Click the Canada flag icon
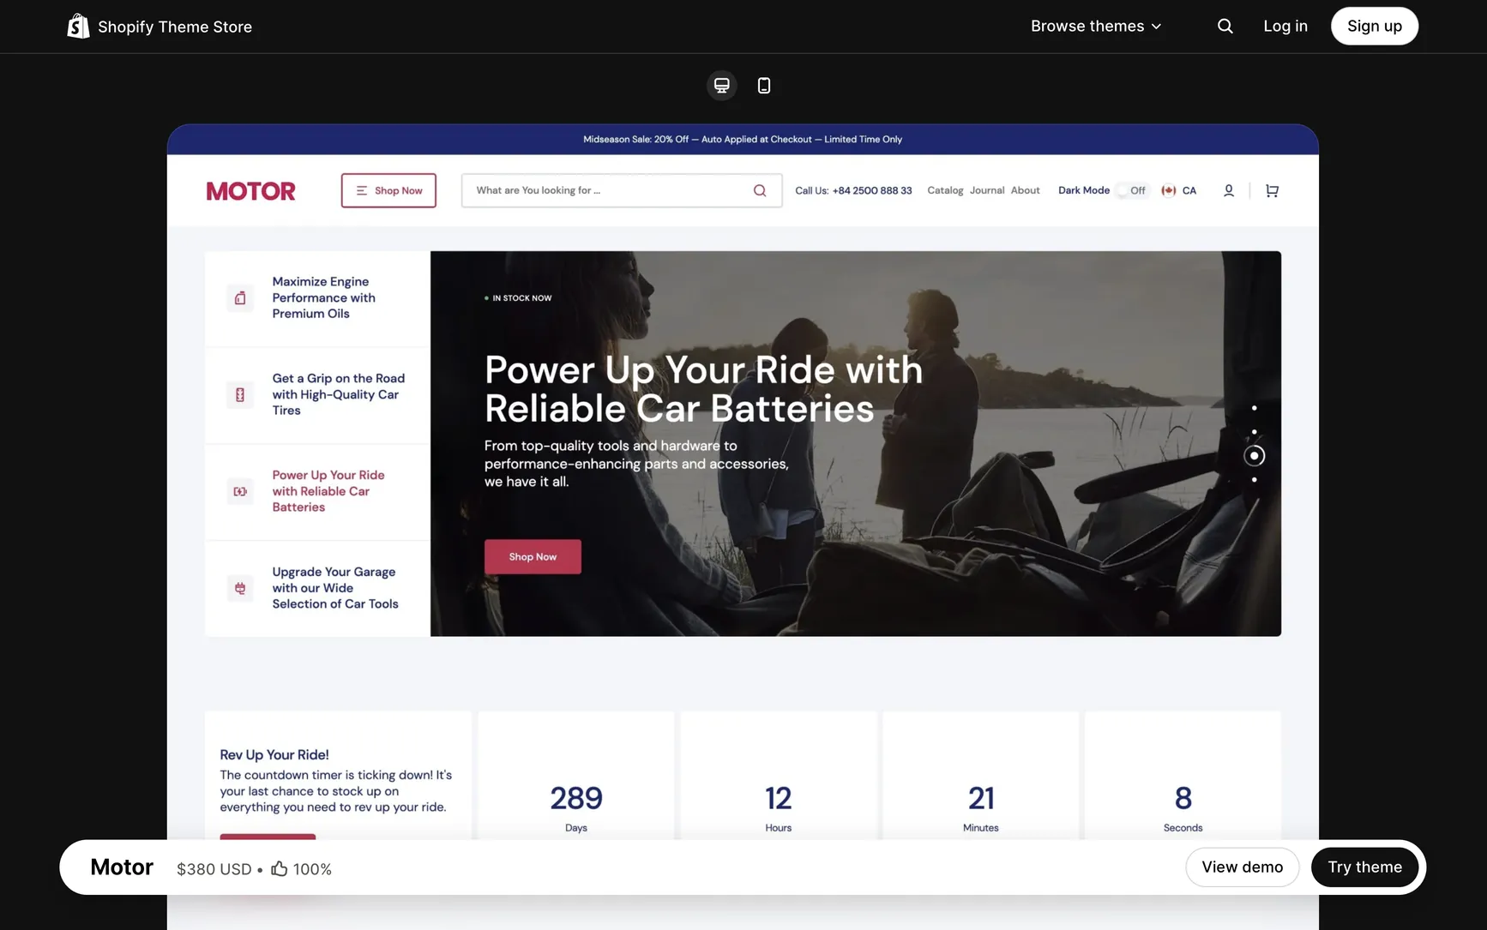Screen dimensions: 1487x930 coord(1168,190)
